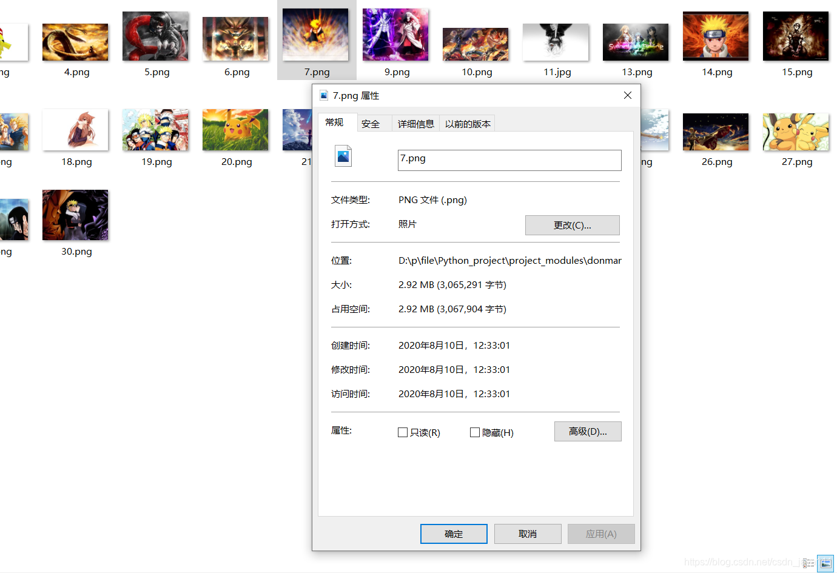Click the PNG 文件 (.png) type value
This screenshot has height=573, width=837.
tap(432, 200)
